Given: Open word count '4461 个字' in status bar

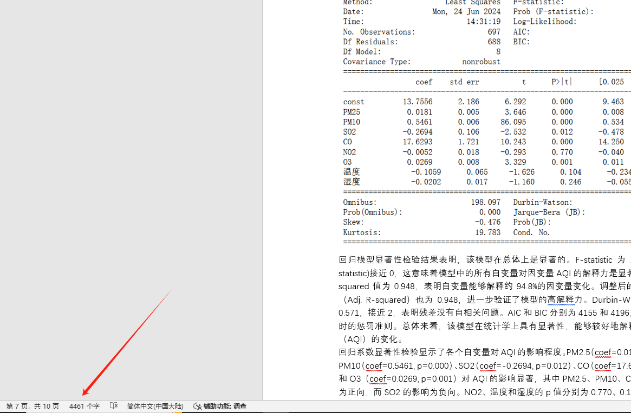Looking at the screenshot, I should pos(84,406).
